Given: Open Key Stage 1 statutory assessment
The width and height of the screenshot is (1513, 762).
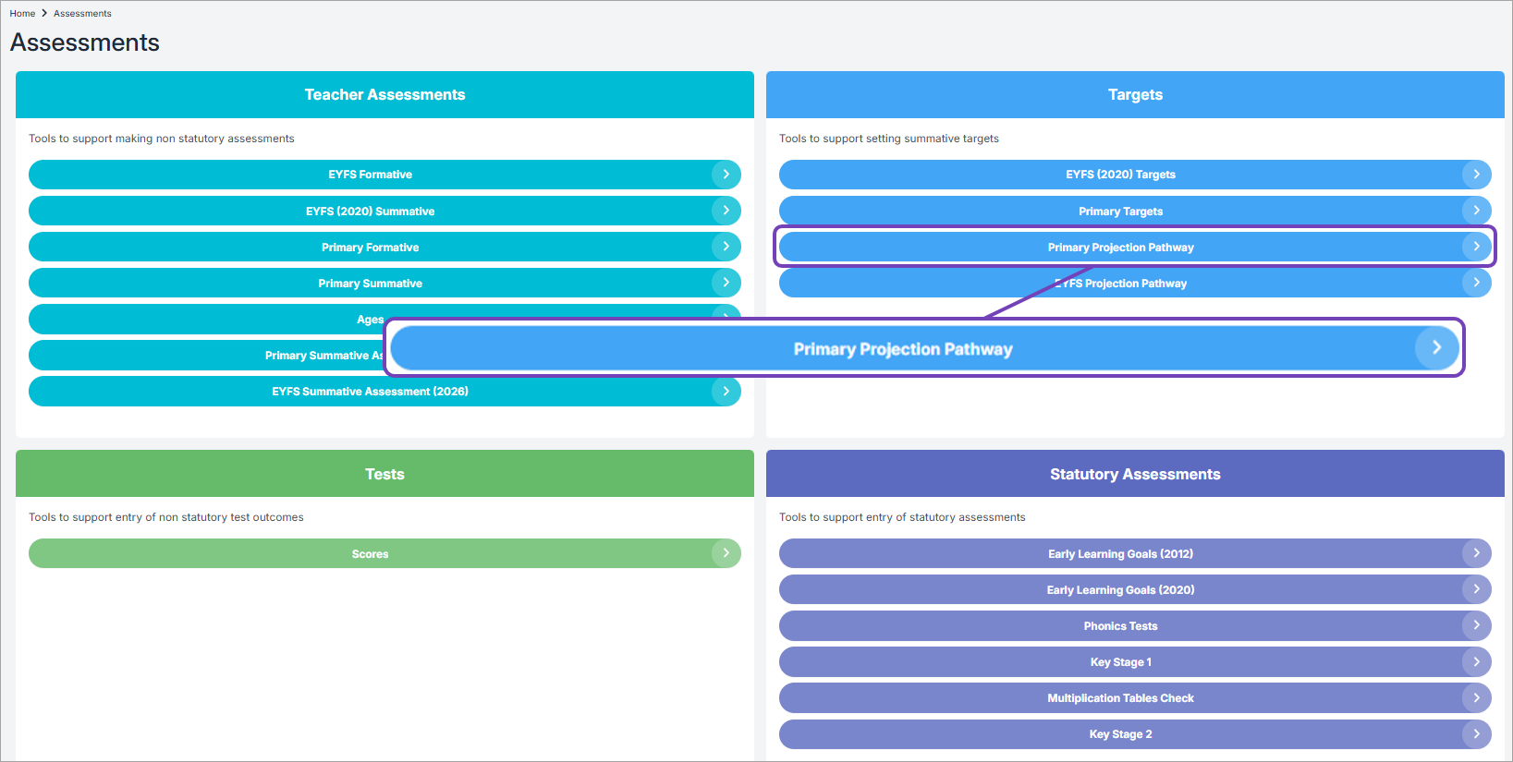Looking at the screenshot, I should [1120, 662].
